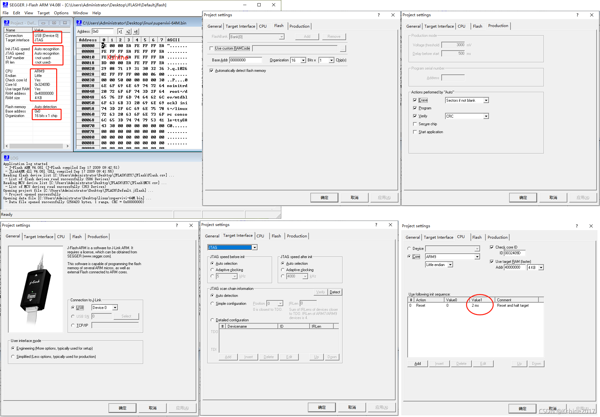Click the Project sub-window icon

point(7,23)
